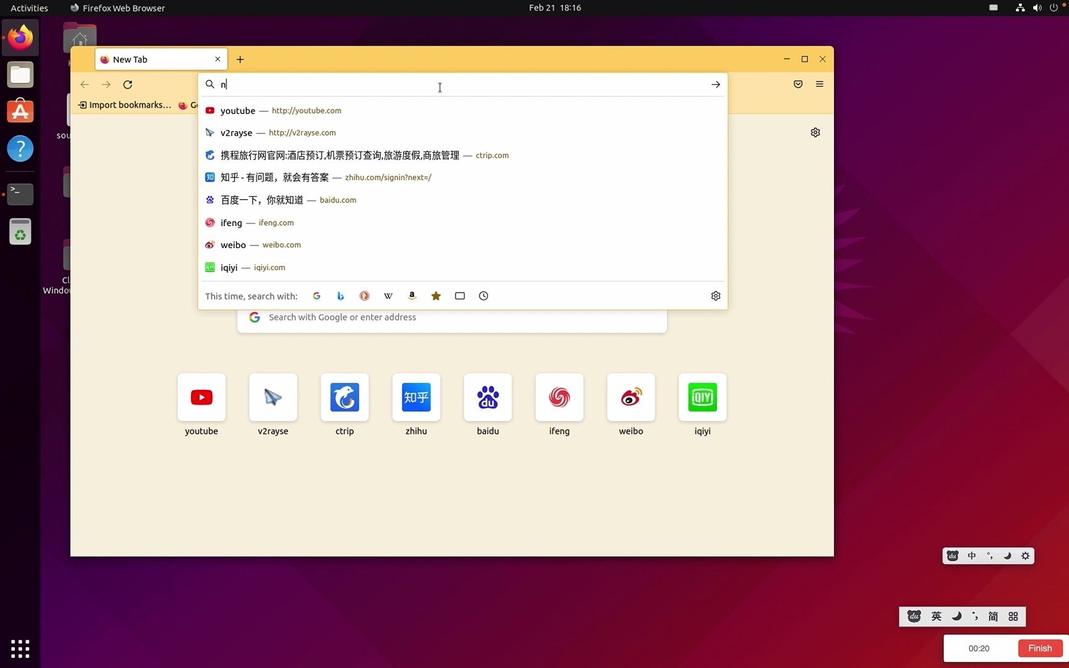Choose ifeng suggestion in URL dropdown

click(463, 223)
